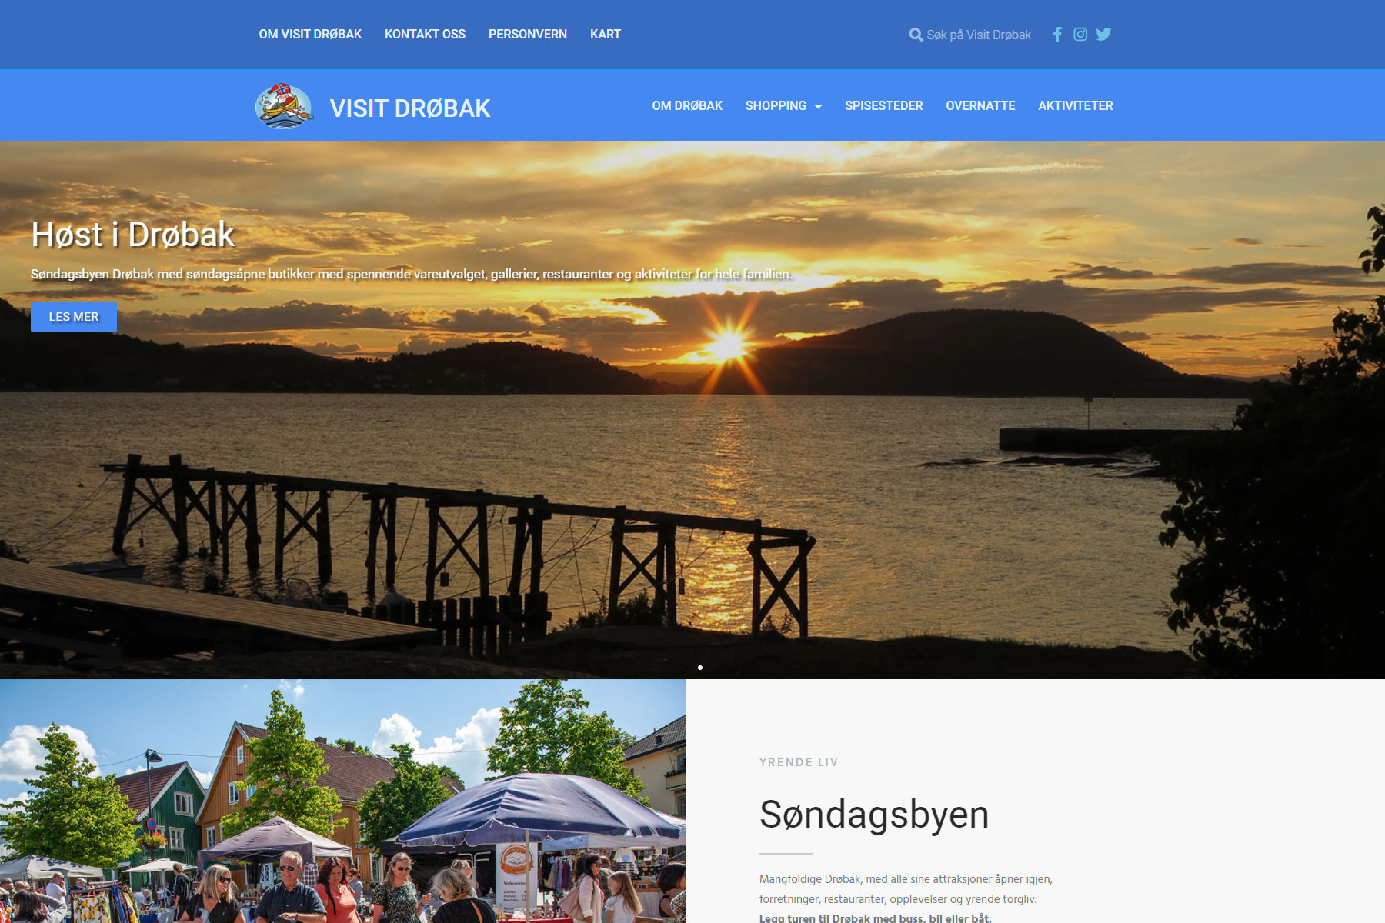This screenshot has height=923, width=1385.
Task: Click the VISIT DRØBAK site title
Action: [x=410, y=108]
